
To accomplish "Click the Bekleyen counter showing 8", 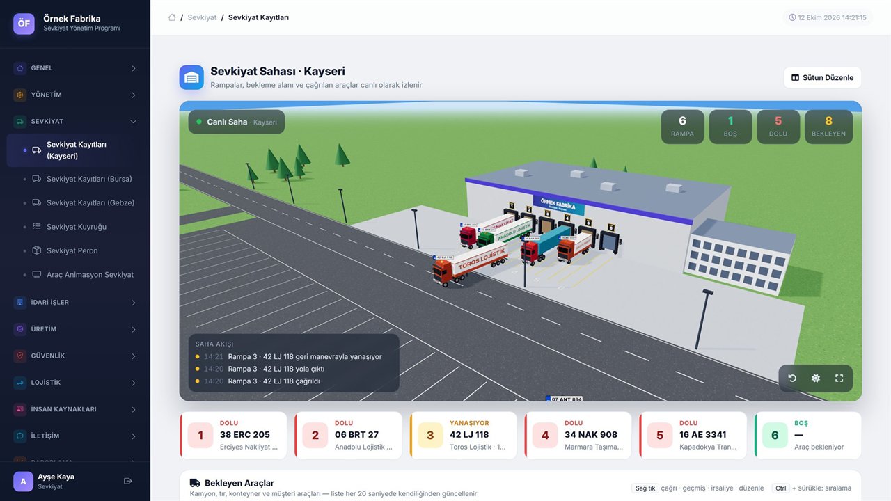I will click(x=828, y=127).
